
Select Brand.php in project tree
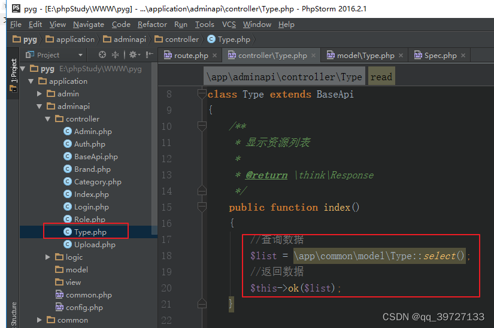coord(87,169)
